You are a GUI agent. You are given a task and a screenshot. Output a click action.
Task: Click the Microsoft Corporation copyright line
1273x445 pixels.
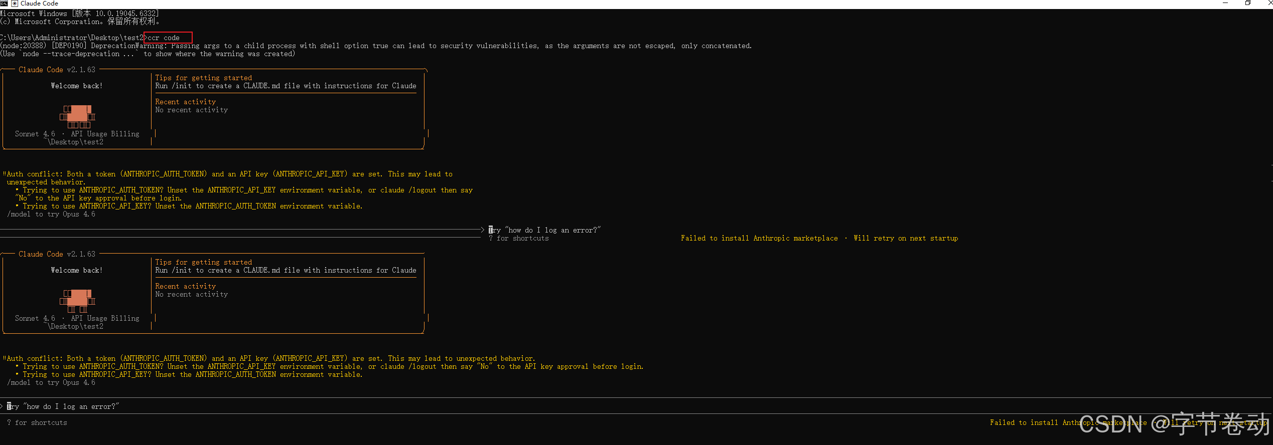(x=80, y=22)
